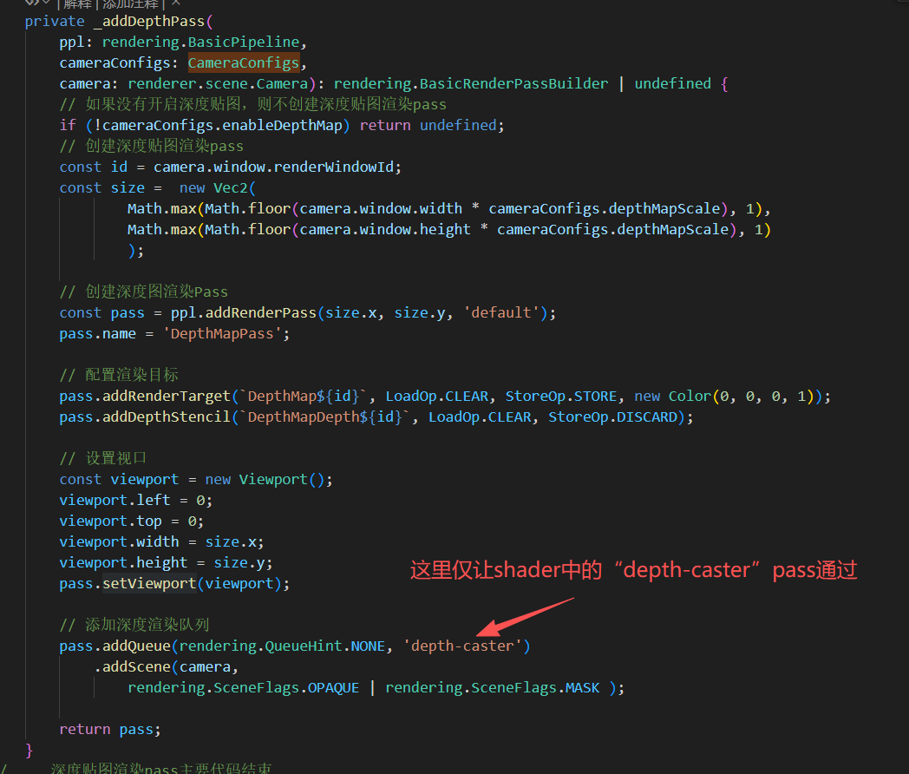This screenshot has width=909, height=774.
Task: Click the _addDepthPass method name
Action: click(x=149, y=22)
